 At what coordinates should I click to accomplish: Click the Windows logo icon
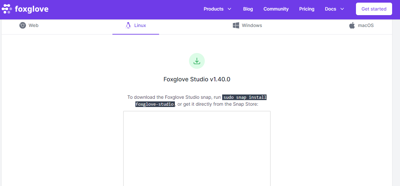236,25
